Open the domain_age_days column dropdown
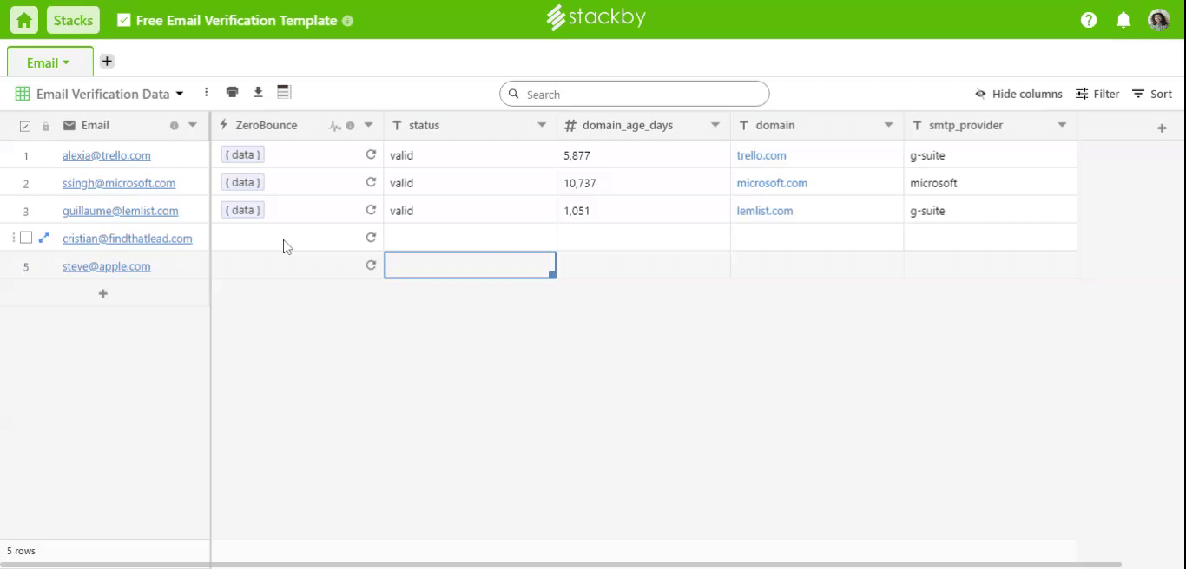Image resolution: width=1186 pixels, height=569 pixels. (x=715, y=126)
